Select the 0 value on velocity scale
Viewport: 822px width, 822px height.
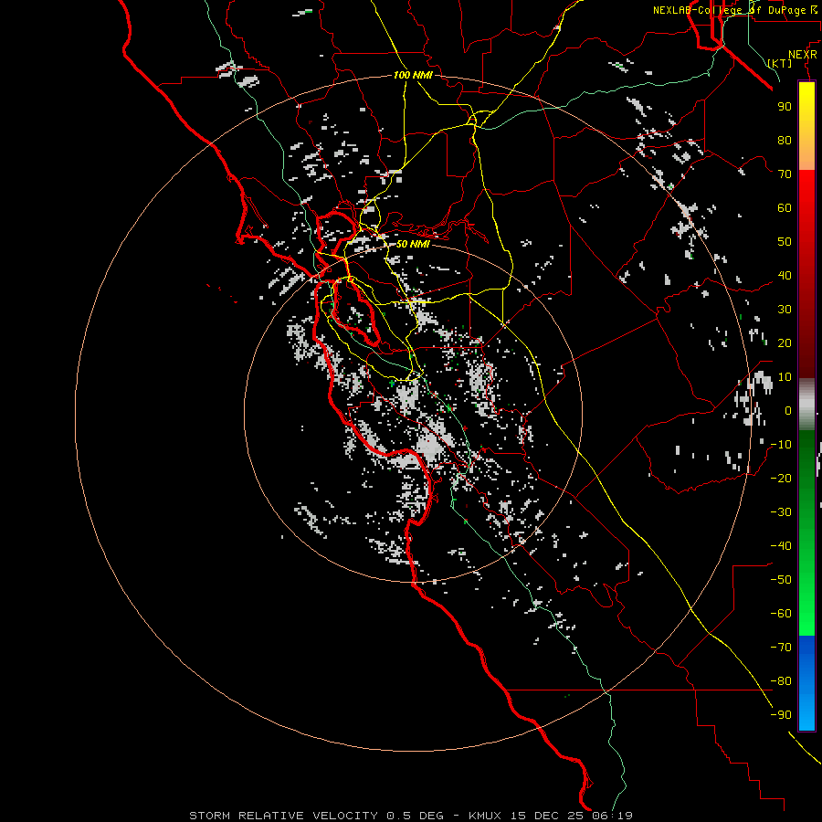click(x=788, y=411)
